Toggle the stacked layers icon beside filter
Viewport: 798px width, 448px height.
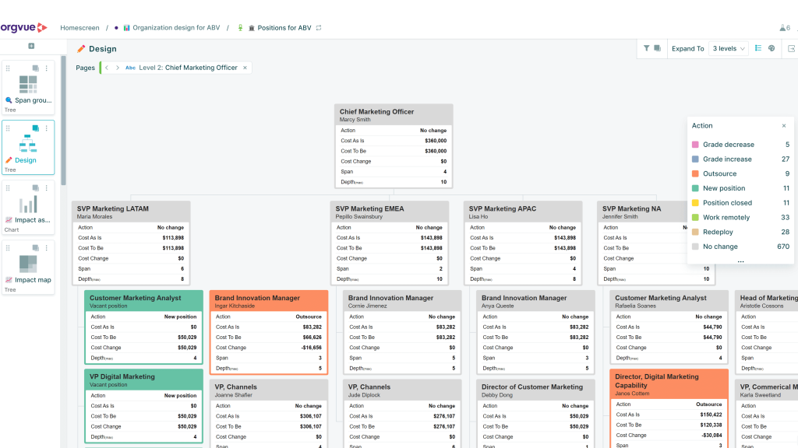(x=658, y=48)
